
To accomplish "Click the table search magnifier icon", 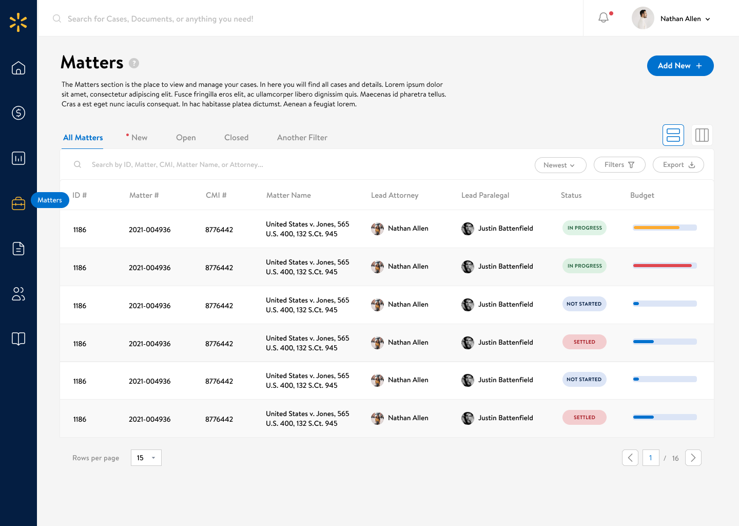I will [x=77, y=164].
